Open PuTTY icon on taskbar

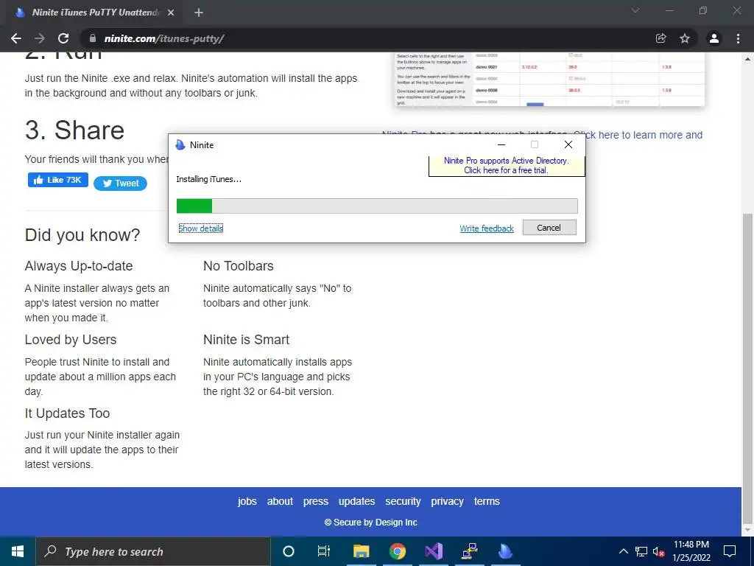469,551
